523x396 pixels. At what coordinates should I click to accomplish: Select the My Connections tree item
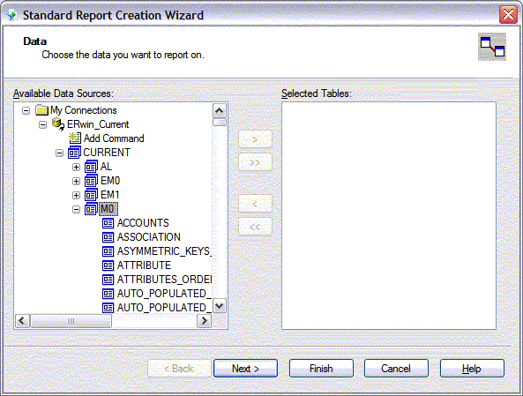[x=84, y=110]
